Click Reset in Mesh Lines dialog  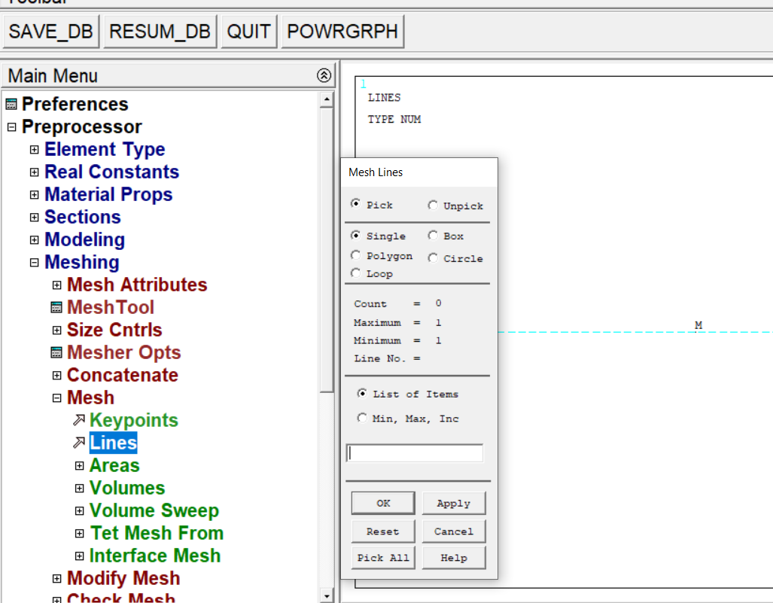coord(383,531)
